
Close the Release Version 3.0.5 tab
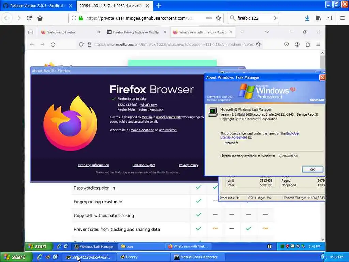click(x=71, y=6)
